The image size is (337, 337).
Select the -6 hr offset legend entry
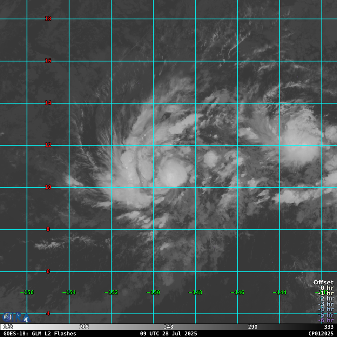point(325,320)
